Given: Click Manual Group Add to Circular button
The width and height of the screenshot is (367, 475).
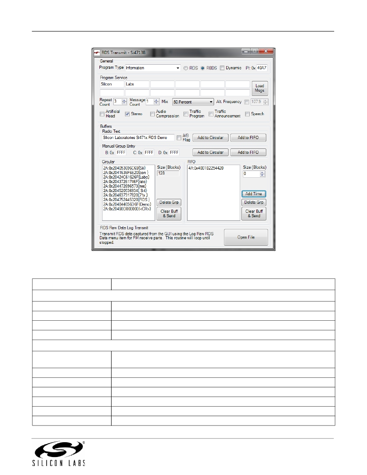Looking at the screenshot, I should 210,152.
